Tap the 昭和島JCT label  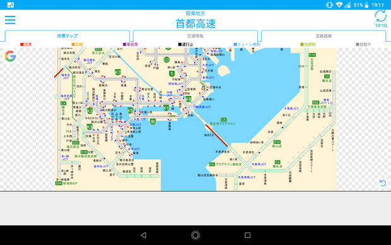point(175,83)
